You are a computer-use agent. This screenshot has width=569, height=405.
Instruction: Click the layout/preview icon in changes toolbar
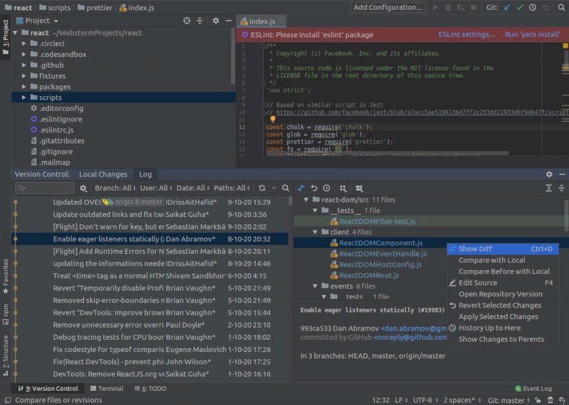pyautogui.click(x=359, y=188)
